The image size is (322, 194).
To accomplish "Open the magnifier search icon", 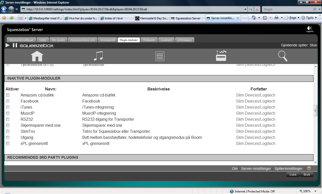I will [x=283, y=56].
